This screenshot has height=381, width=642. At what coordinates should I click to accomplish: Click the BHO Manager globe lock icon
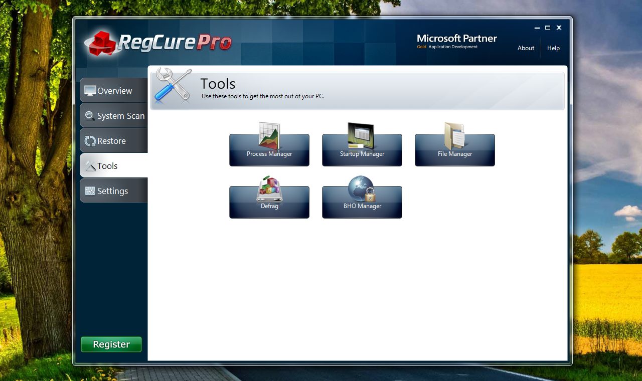point(362,188)
